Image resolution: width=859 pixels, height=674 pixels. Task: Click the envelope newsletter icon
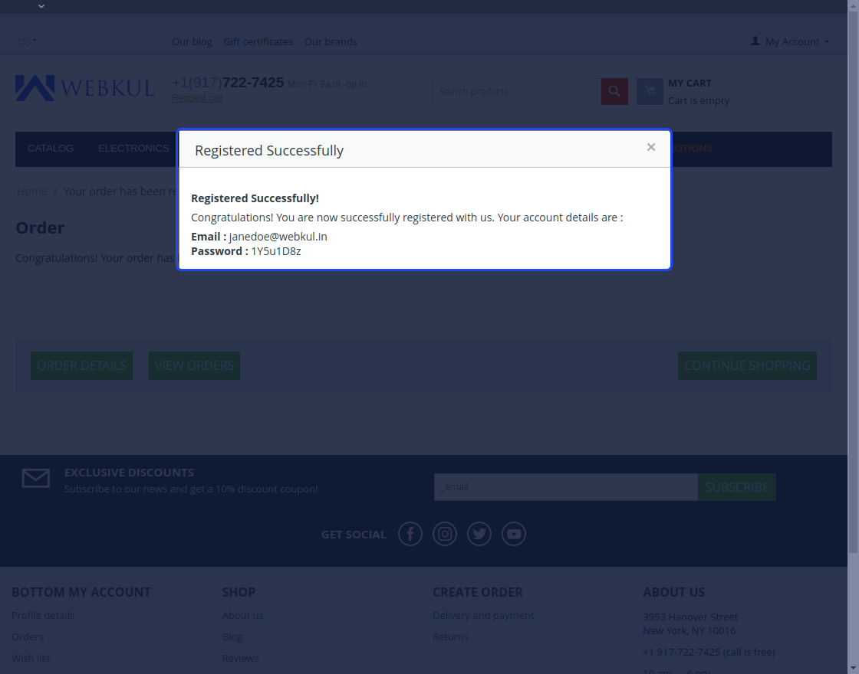pos(35,478)
